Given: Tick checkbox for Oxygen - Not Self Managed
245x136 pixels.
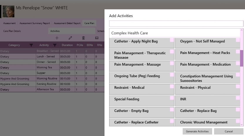Looking at the screenshot, I should [238, 40].
